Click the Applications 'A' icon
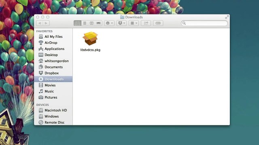Viewport: 259px width, 145px height. 41,49
